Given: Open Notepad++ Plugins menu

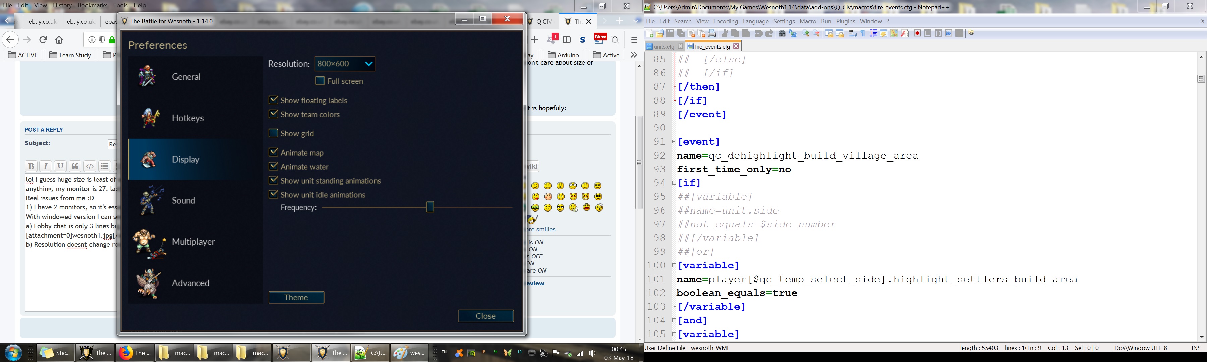Looking at the screenshot, I should (846, 21).
